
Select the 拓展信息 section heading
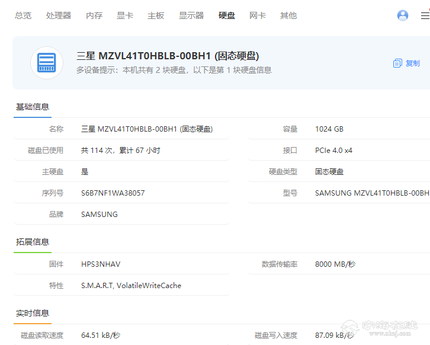coord(33,242)
